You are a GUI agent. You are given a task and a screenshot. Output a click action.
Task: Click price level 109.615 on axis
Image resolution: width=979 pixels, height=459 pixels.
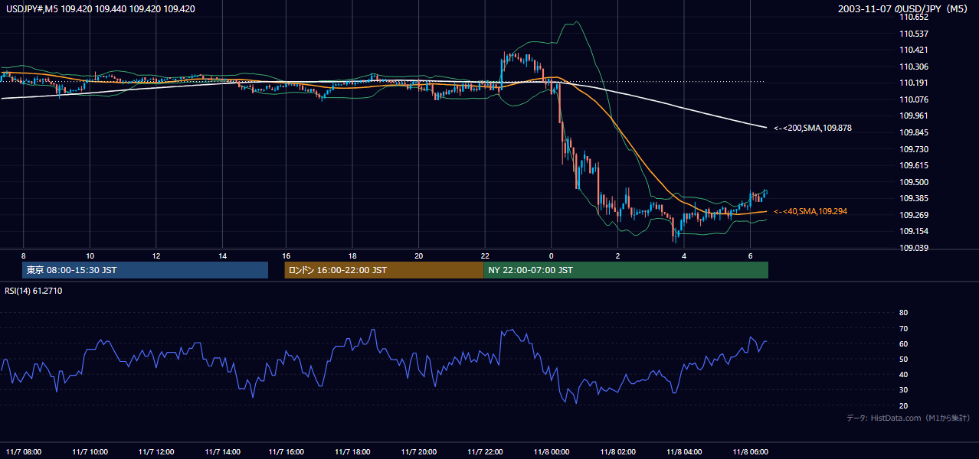[x=914, y=165]
